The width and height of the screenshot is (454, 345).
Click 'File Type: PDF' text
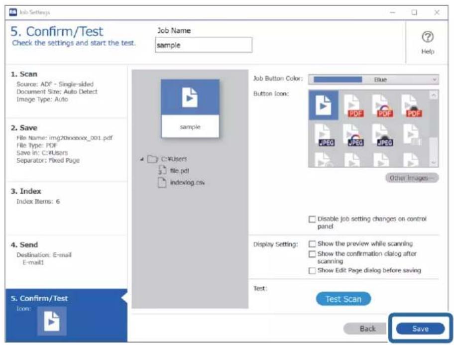pyautogui.click(x=36, y=145)
